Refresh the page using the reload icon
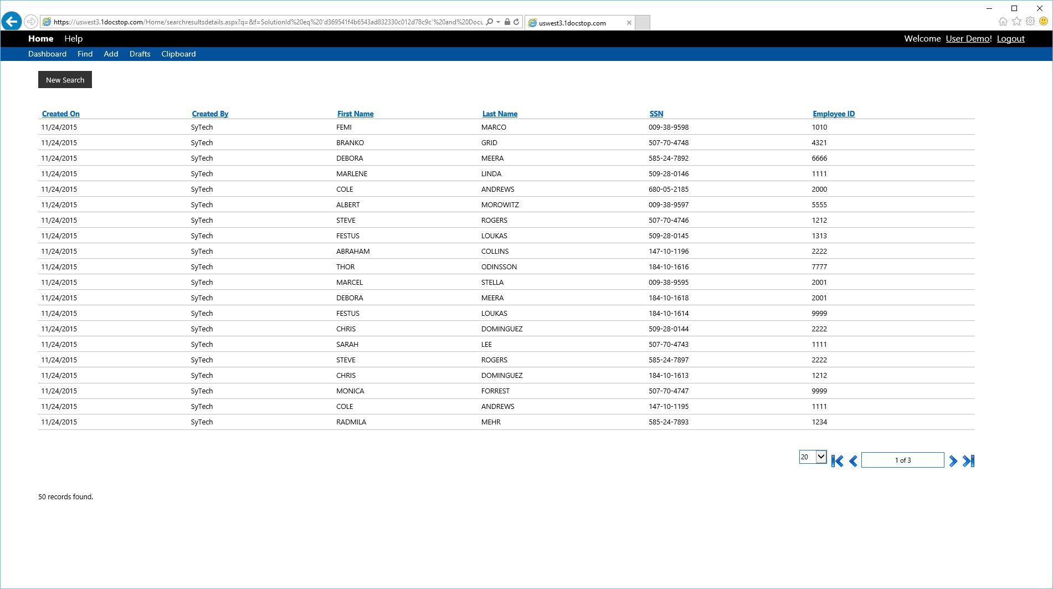This screenshot has width=1053, height=589. pyautogui.click(x=516, y=22)
